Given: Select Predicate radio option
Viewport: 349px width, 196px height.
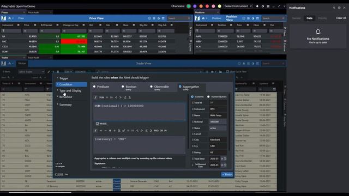Looking at the screenshot, I should (94, 87).
